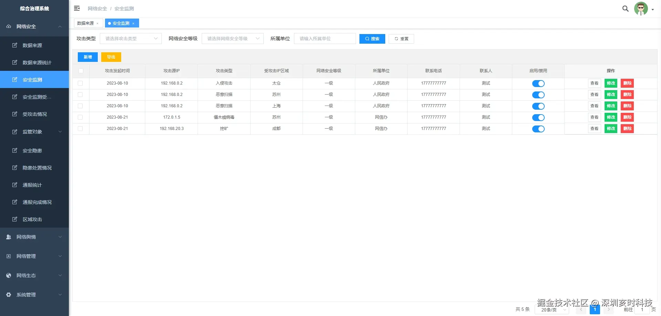This screenshot has width=661, height=316.
Task: Click the 受攻击情况 sidebar icon
Action: (x=15, y=114)
